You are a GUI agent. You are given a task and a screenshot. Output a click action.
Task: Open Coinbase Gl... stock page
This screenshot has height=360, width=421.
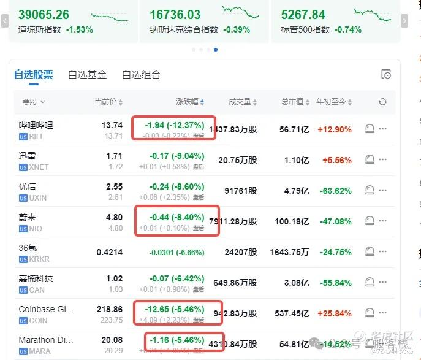click(46, 309)
